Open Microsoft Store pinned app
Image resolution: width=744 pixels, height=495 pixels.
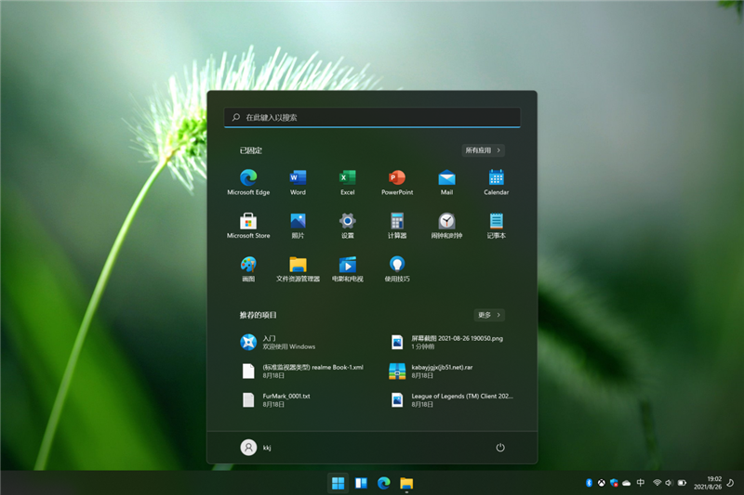click(248, 221)
